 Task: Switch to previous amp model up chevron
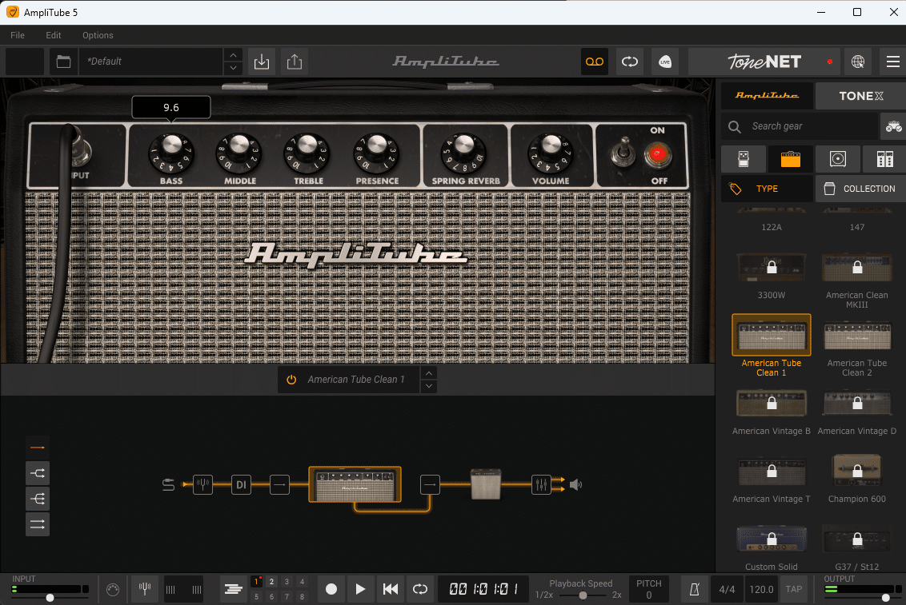429,373
